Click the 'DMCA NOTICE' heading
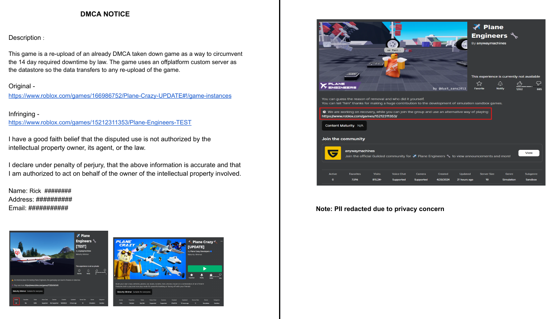This screenshot has height=319, width=554. [x=105, y=14]
